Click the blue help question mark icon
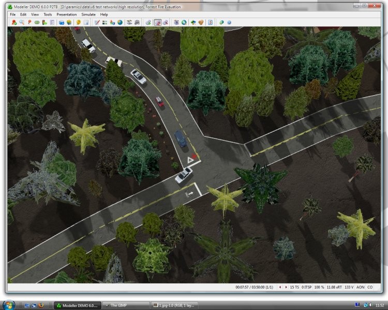Viewport: 388px width, 310px height. click(229, 23)
